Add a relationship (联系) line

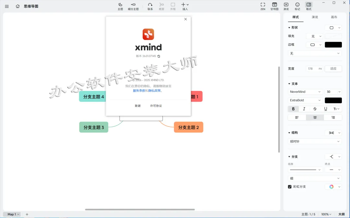coord(150,6)
